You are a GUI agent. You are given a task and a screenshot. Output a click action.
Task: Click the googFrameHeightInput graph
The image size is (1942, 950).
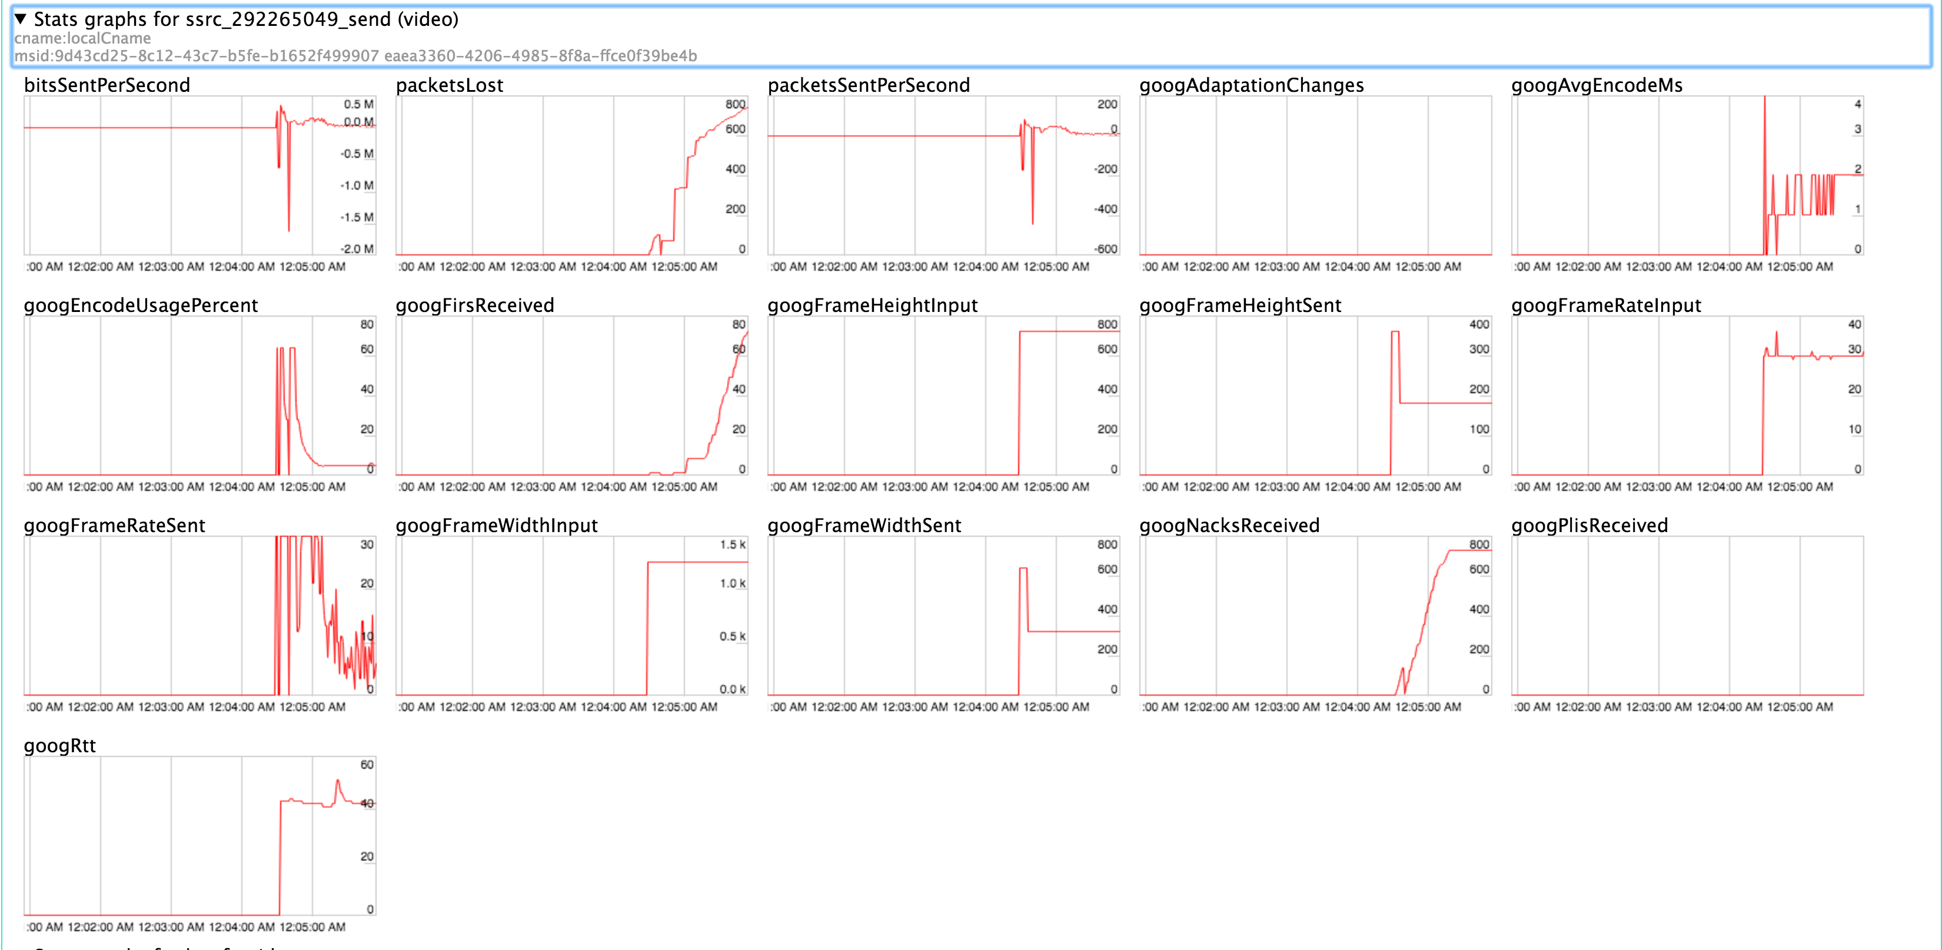pos(944,396)
